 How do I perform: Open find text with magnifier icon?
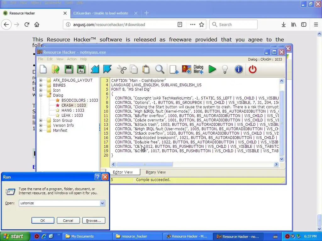click(x=159, y=69)
